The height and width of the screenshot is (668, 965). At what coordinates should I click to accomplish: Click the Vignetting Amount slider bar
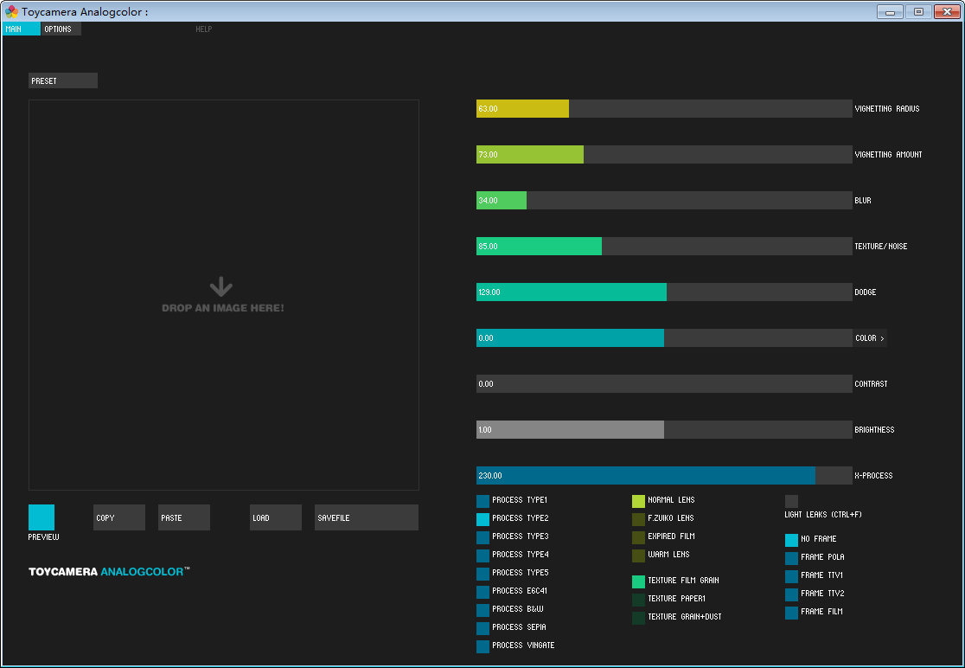(x=664, y=155)
